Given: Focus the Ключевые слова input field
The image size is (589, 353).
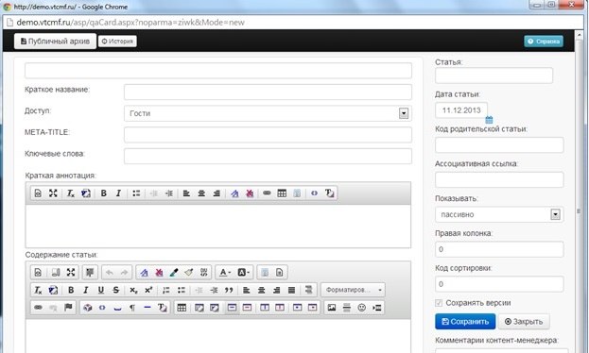Looking at the screenshot, I should [x=268, y=156].
